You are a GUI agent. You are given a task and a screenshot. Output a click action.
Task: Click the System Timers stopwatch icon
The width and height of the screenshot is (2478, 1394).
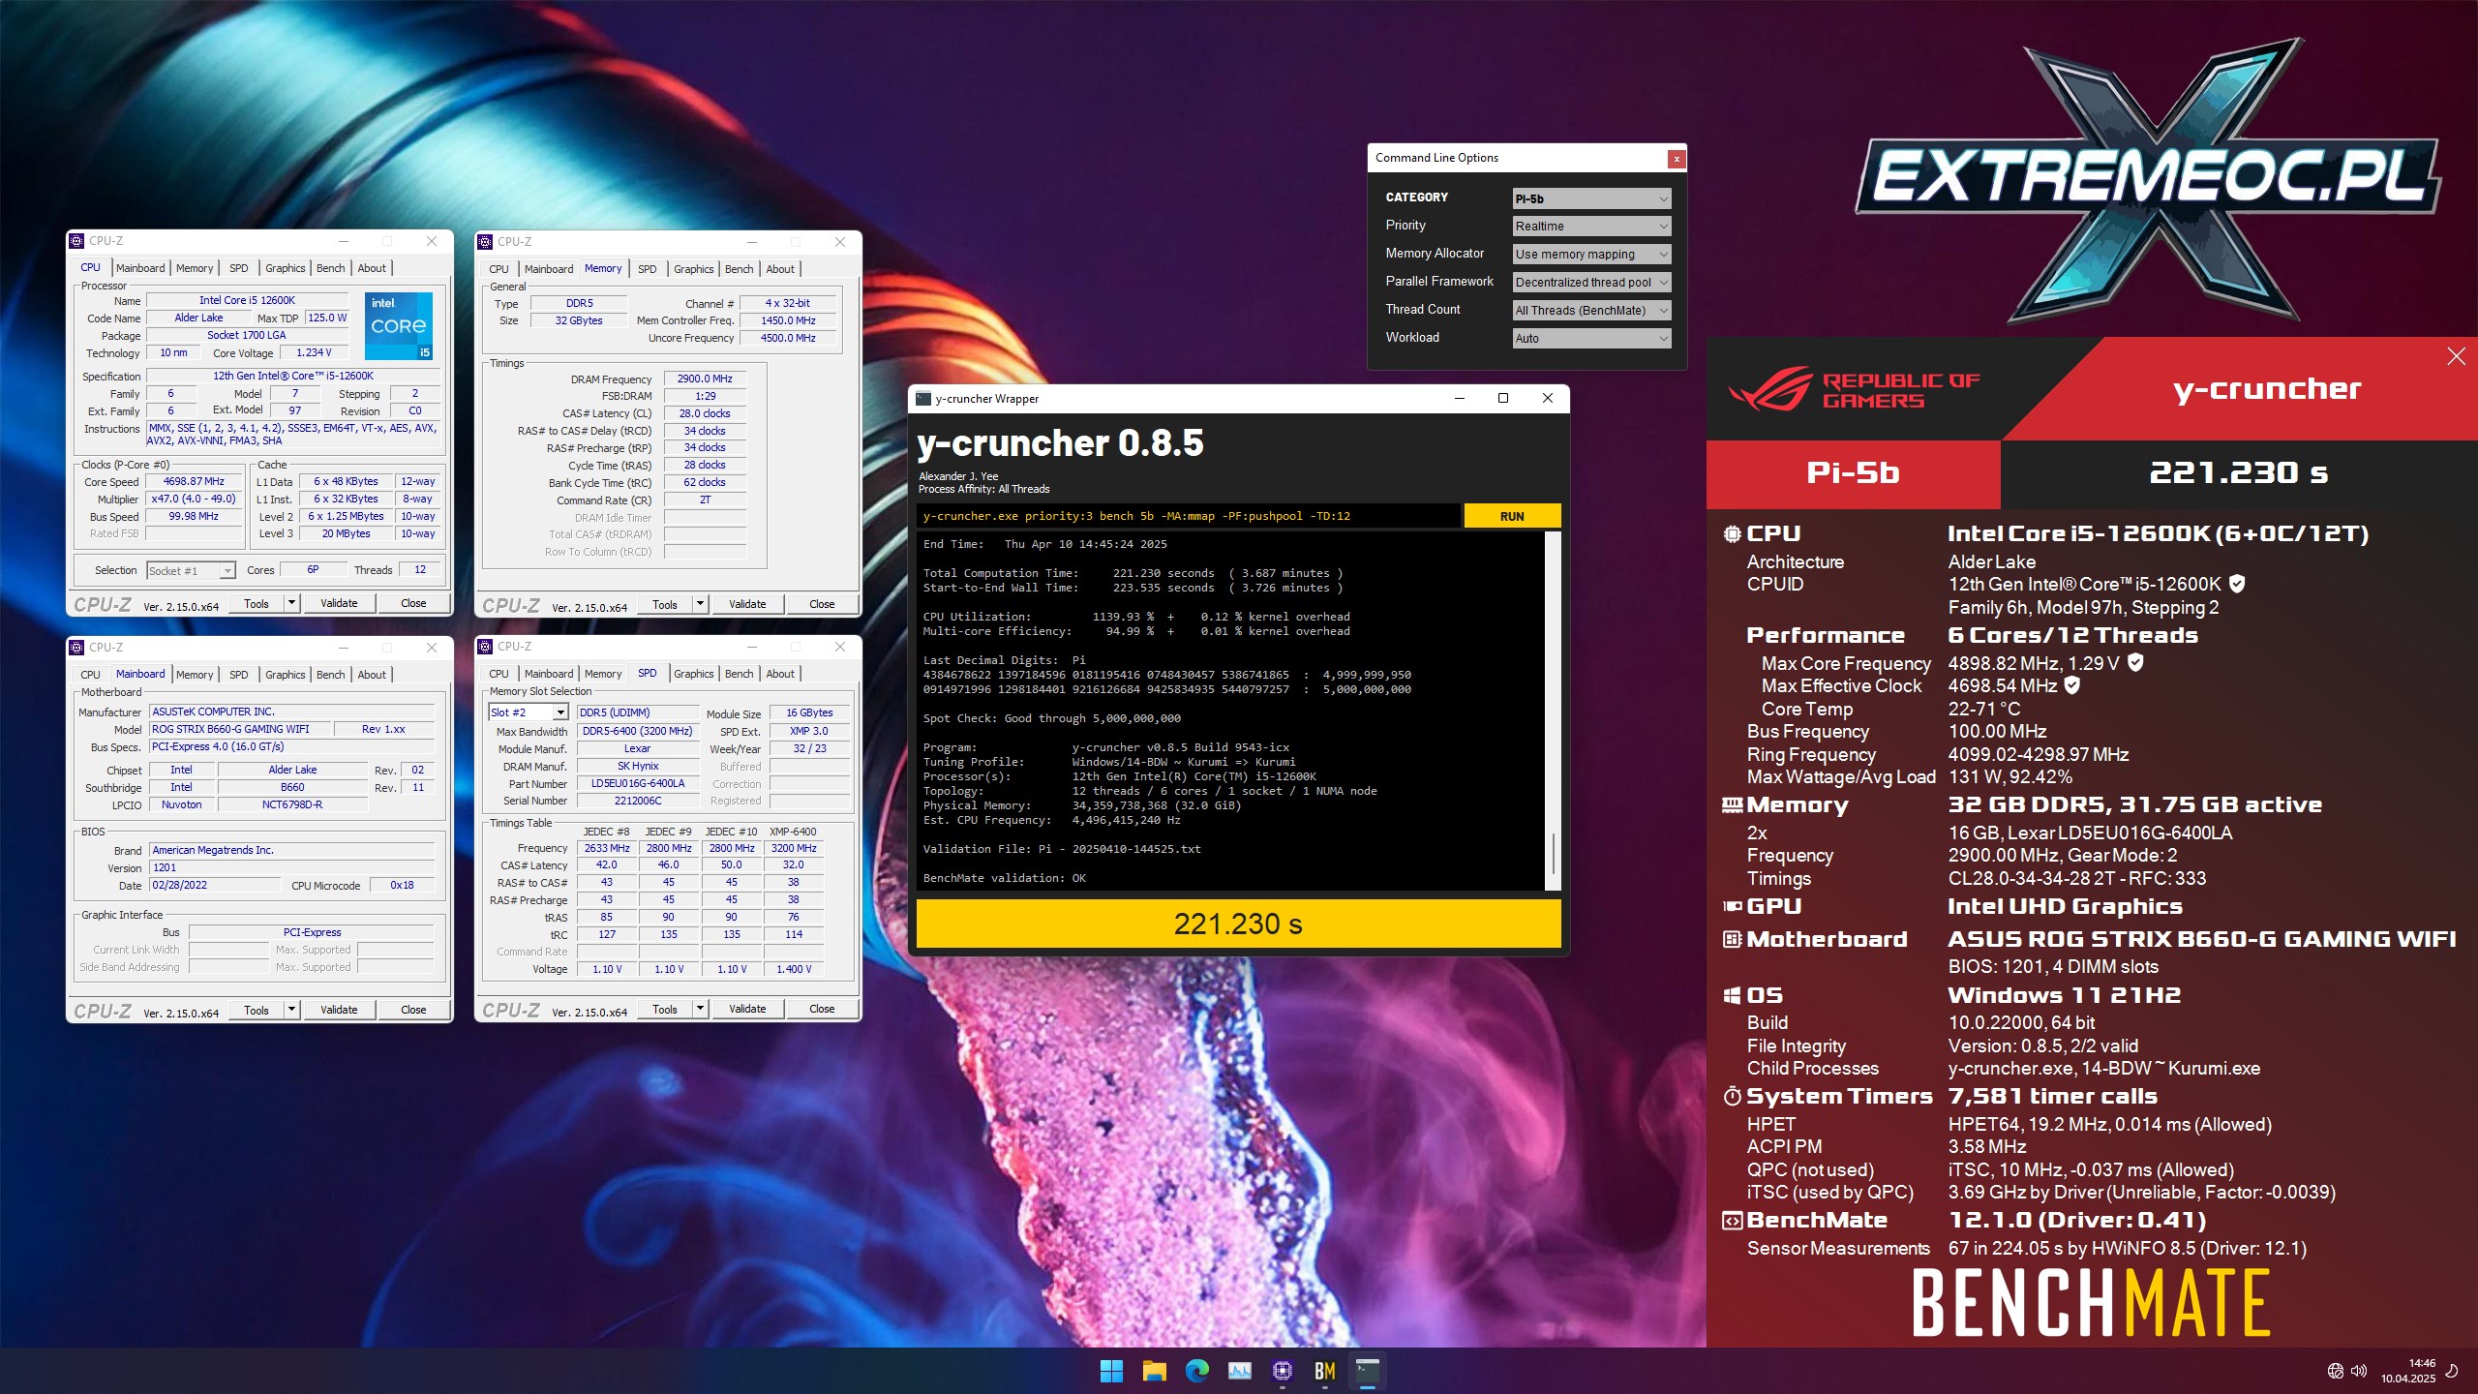(1732, 1096)
